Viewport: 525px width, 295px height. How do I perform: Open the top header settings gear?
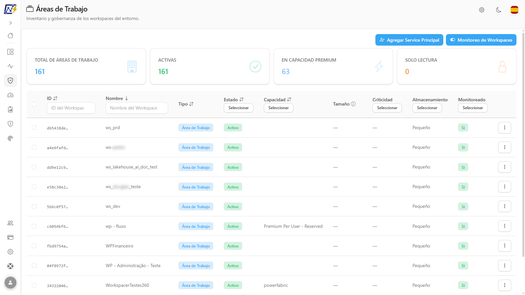click(482, 10)
